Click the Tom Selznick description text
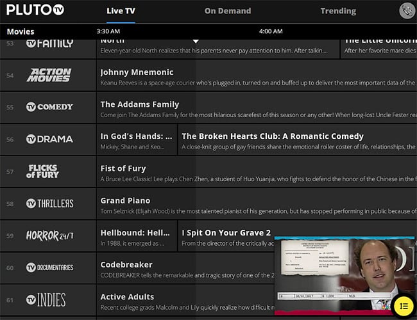 (259, 211)
